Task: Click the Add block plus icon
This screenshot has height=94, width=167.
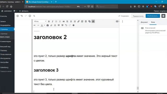Action: (x=17, y=16)
